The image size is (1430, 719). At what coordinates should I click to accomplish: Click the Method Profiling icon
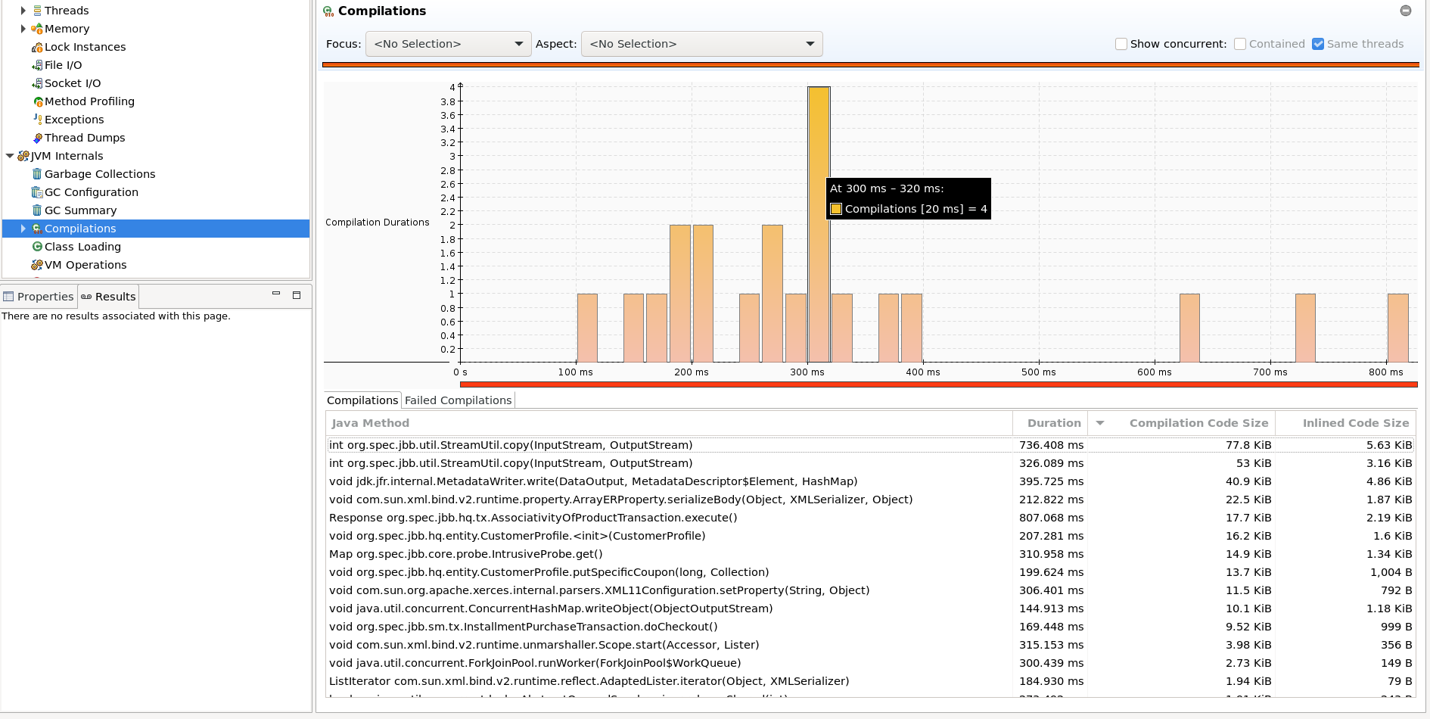point(37,101)
